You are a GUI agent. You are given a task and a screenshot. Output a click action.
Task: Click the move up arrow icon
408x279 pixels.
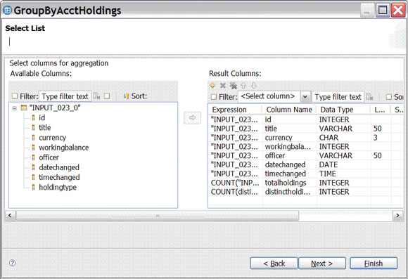tap(243, 85)
